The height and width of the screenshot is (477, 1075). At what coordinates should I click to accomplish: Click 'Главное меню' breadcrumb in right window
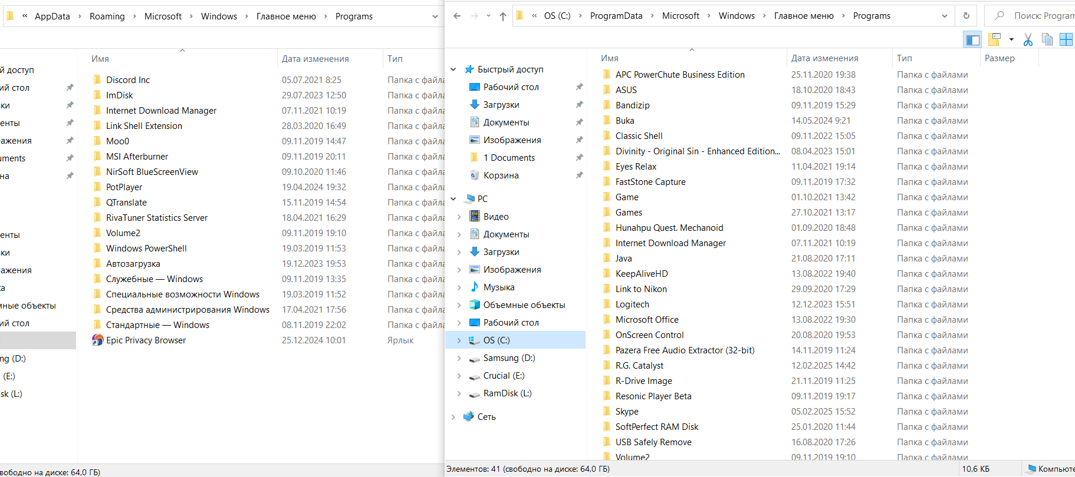pos(804,16)
